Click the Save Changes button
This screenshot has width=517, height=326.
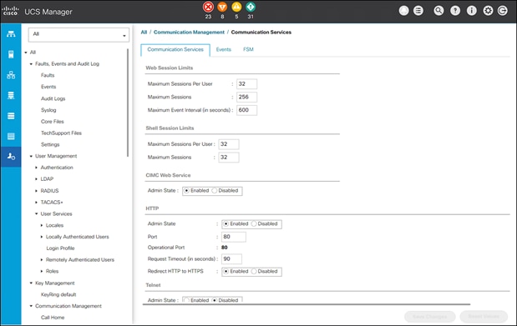coord(429,317)
